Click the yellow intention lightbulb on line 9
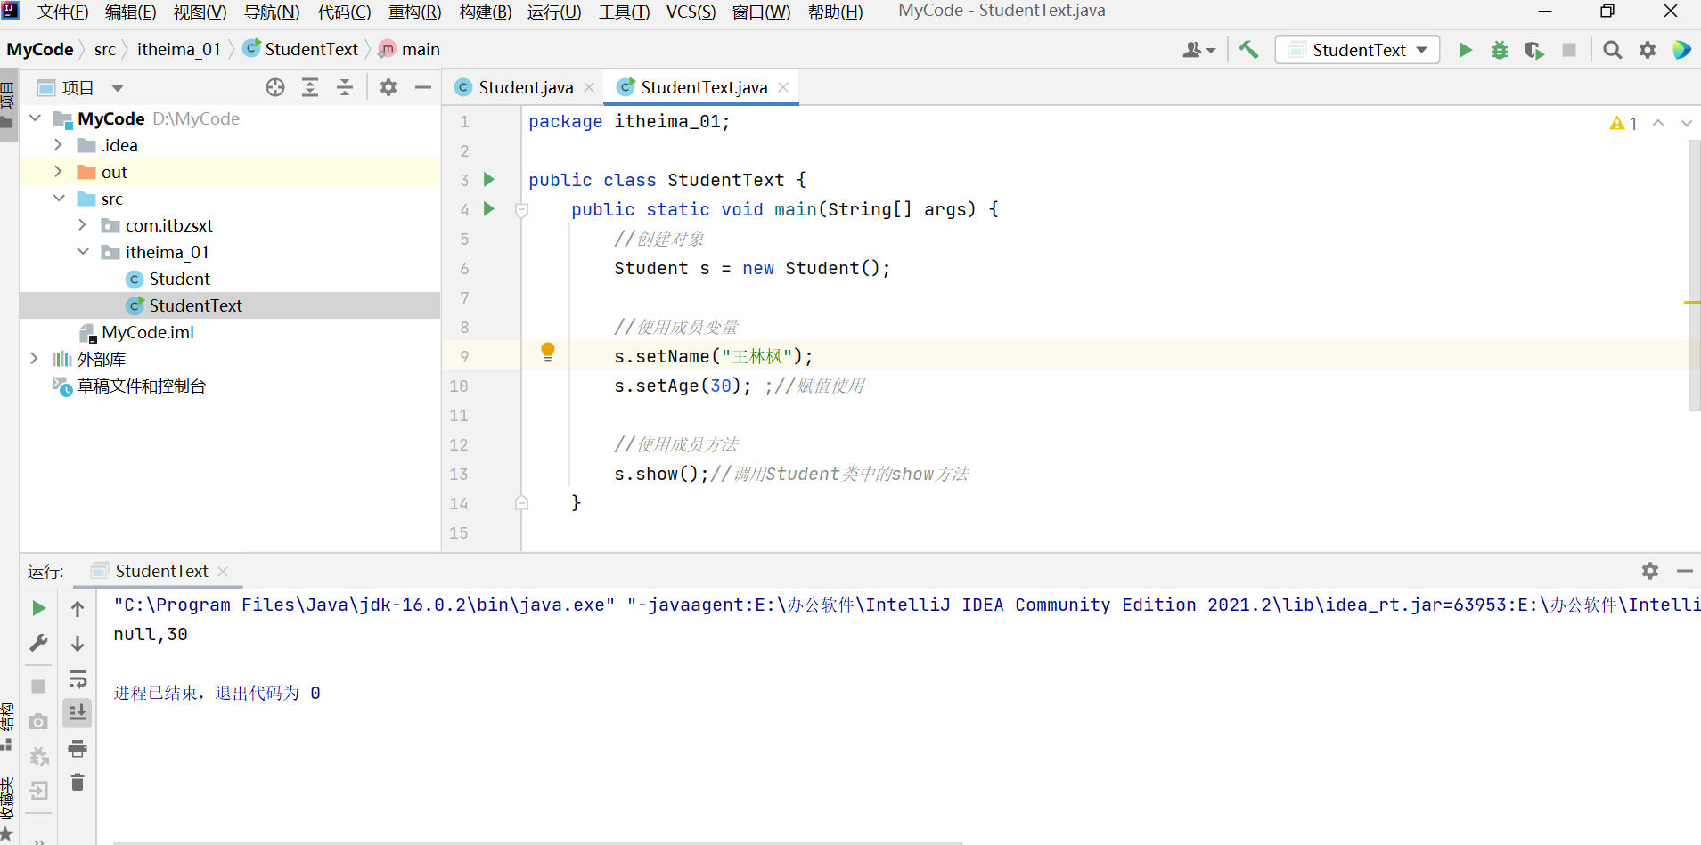Viewport: 1701px width, 845px height. 548,352
